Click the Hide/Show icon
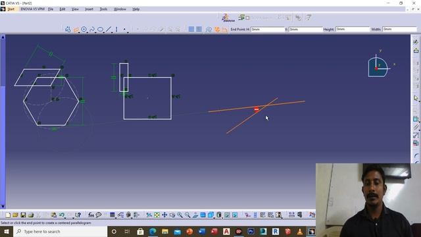421x237 pixels. coord(227,215)
